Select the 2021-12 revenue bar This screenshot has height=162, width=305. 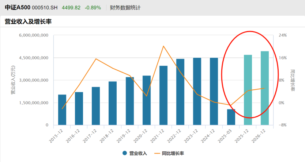tap(163, 95)
